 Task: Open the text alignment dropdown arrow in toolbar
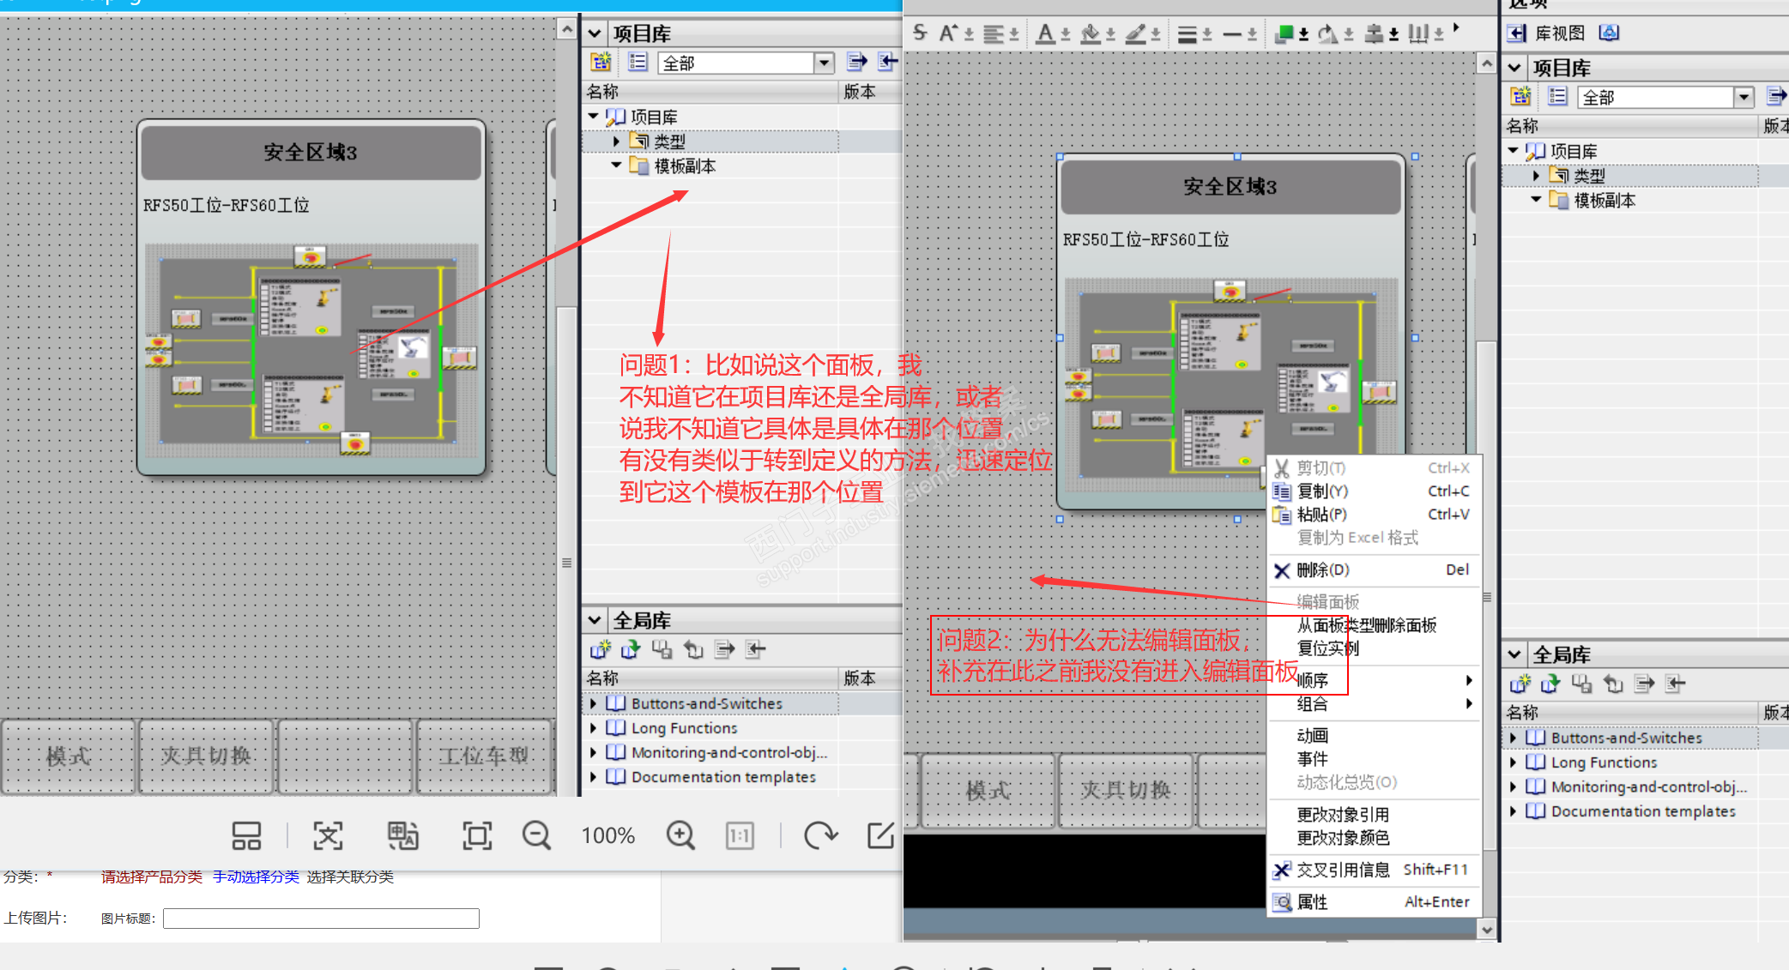click(1013, 34)
